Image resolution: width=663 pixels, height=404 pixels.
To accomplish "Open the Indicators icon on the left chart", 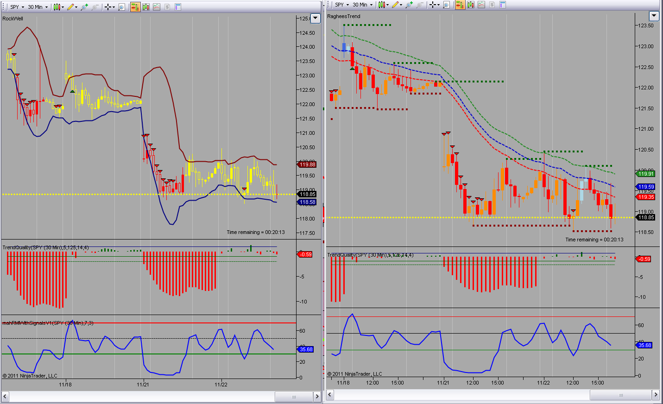I will 157,7.
